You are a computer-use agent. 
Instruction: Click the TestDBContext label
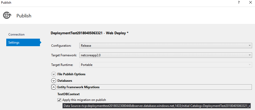point(68,94)
